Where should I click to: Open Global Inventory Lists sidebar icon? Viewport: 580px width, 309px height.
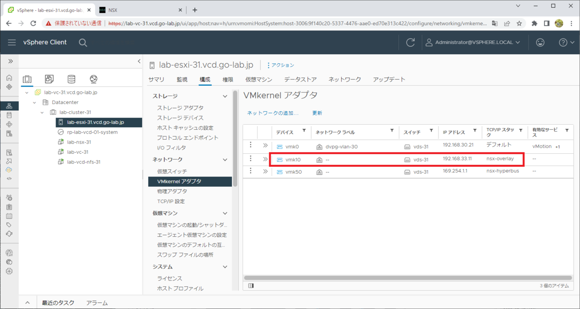[9, 133]
